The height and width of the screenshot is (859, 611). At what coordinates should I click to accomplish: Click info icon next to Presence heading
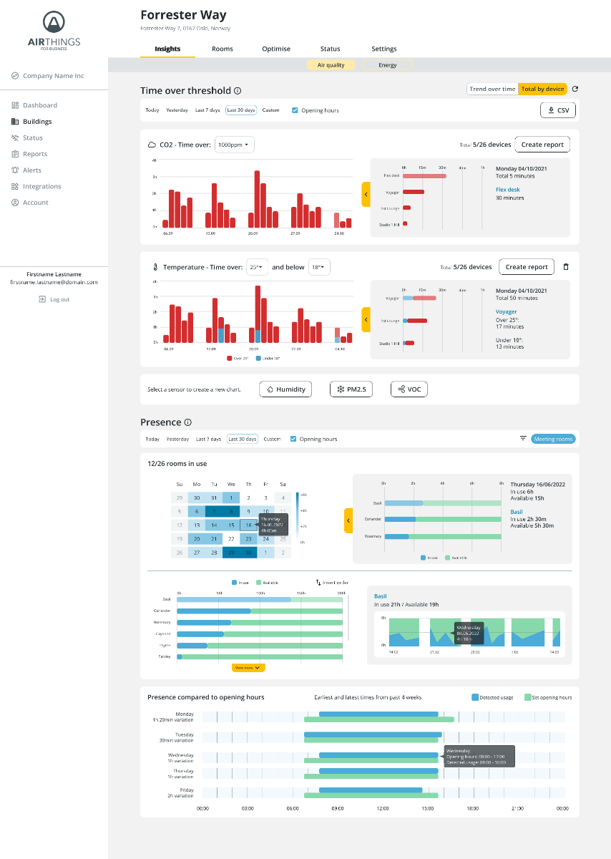pyautogui.click(x=188, y=422)
